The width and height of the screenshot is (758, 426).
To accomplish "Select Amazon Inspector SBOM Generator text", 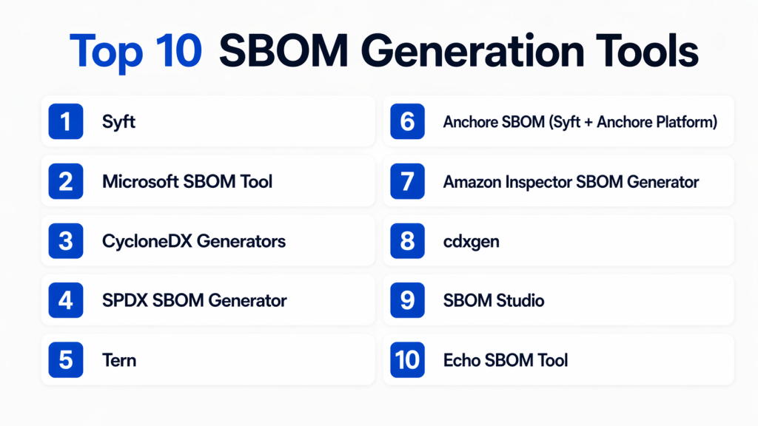I will tap(571, 181).
